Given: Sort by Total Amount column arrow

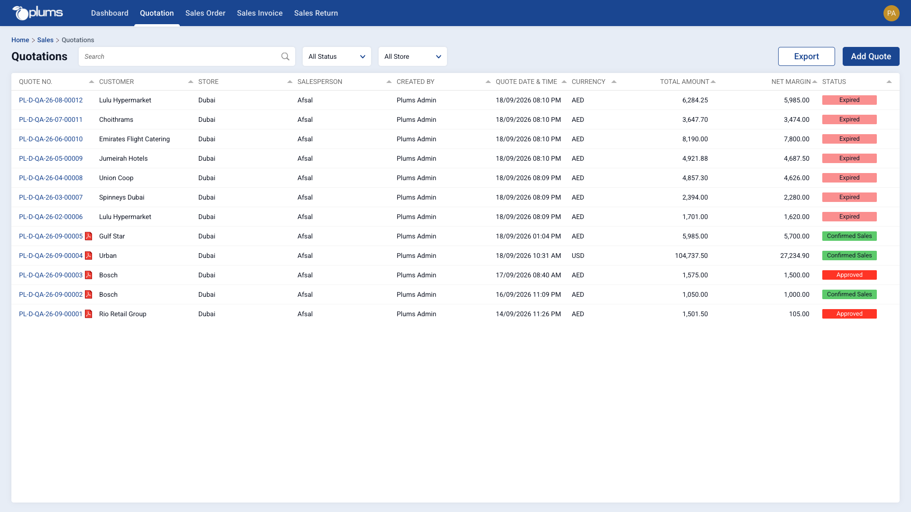Looking at the screenshot, I should click(x=713, y=82).
